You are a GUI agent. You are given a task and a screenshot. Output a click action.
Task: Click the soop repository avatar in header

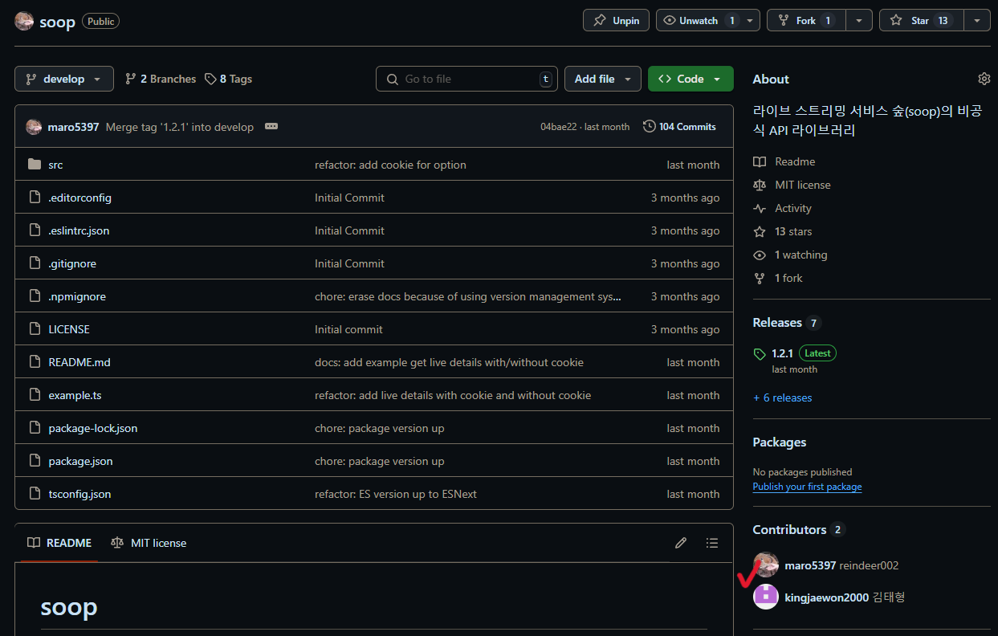tap(24, 22)
